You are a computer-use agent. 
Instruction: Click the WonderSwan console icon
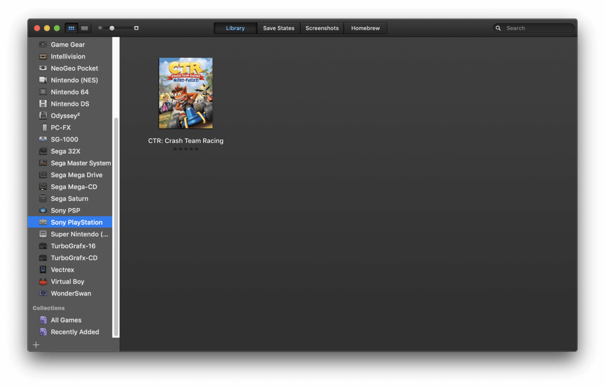(x=43, y=293)
